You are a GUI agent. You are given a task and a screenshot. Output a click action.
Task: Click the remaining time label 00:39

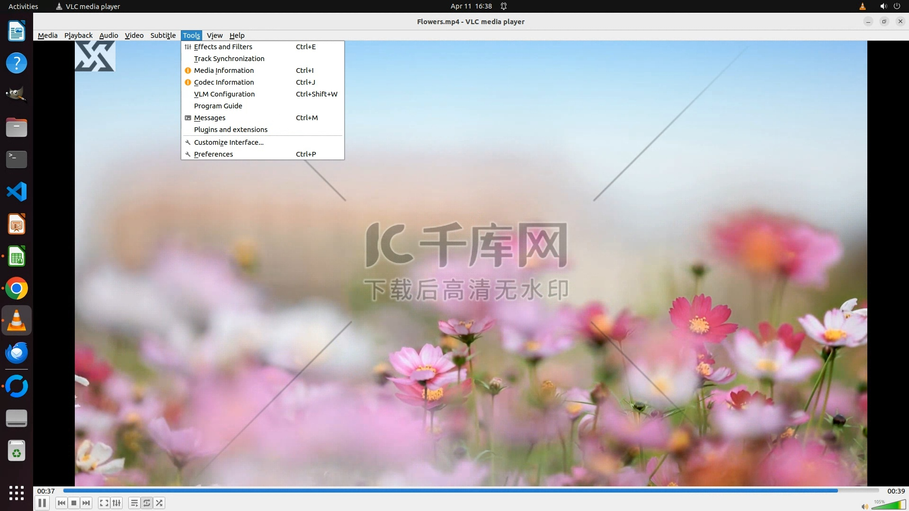click(x=896, y=491)
